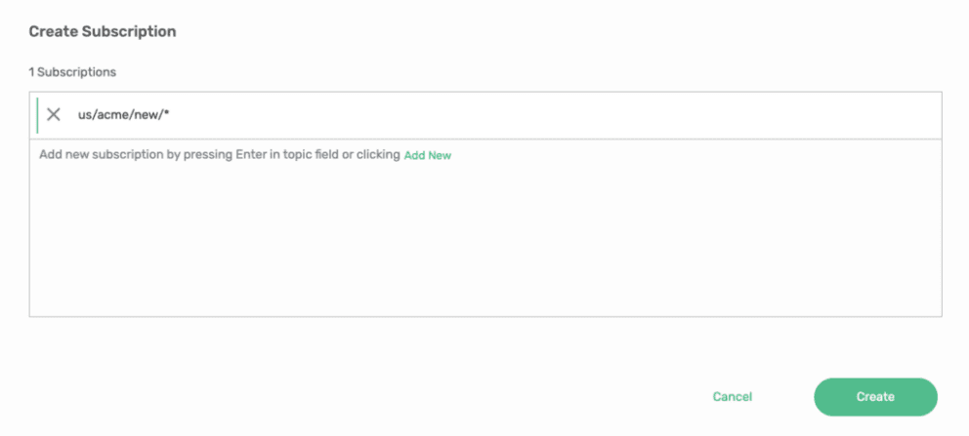Click the bottom border of subscriptions box

click(484, 316)
